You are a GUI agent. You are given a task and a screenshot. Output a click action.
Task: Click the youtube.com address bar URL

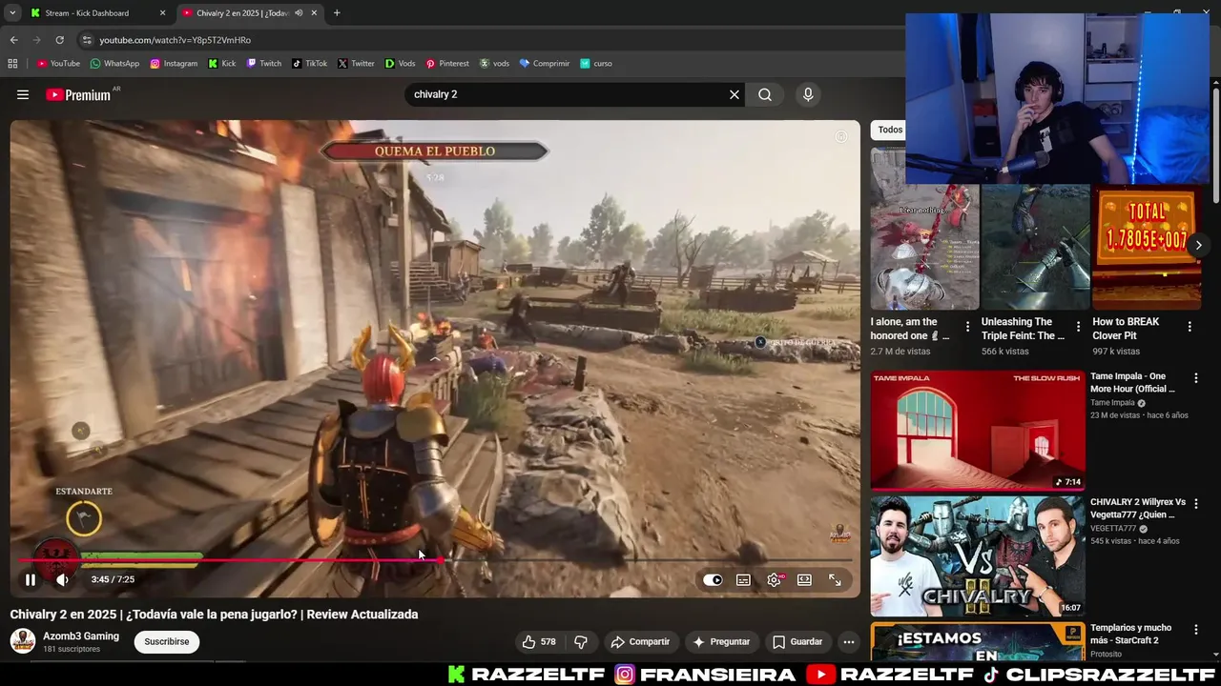coord(176,40)
